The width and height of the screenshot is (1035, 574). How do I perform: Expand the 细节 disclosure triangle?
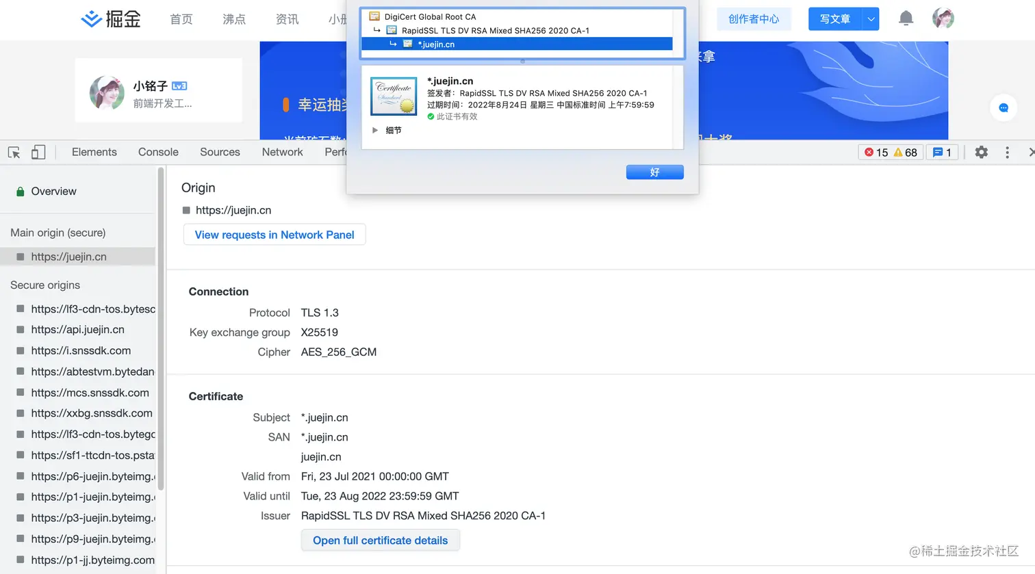click(375, 130)
